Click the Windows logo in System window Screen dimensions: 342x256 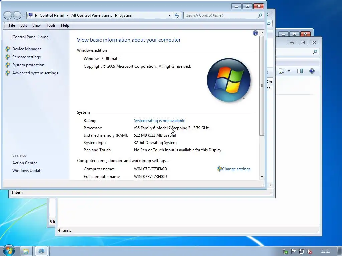(228, 80)
